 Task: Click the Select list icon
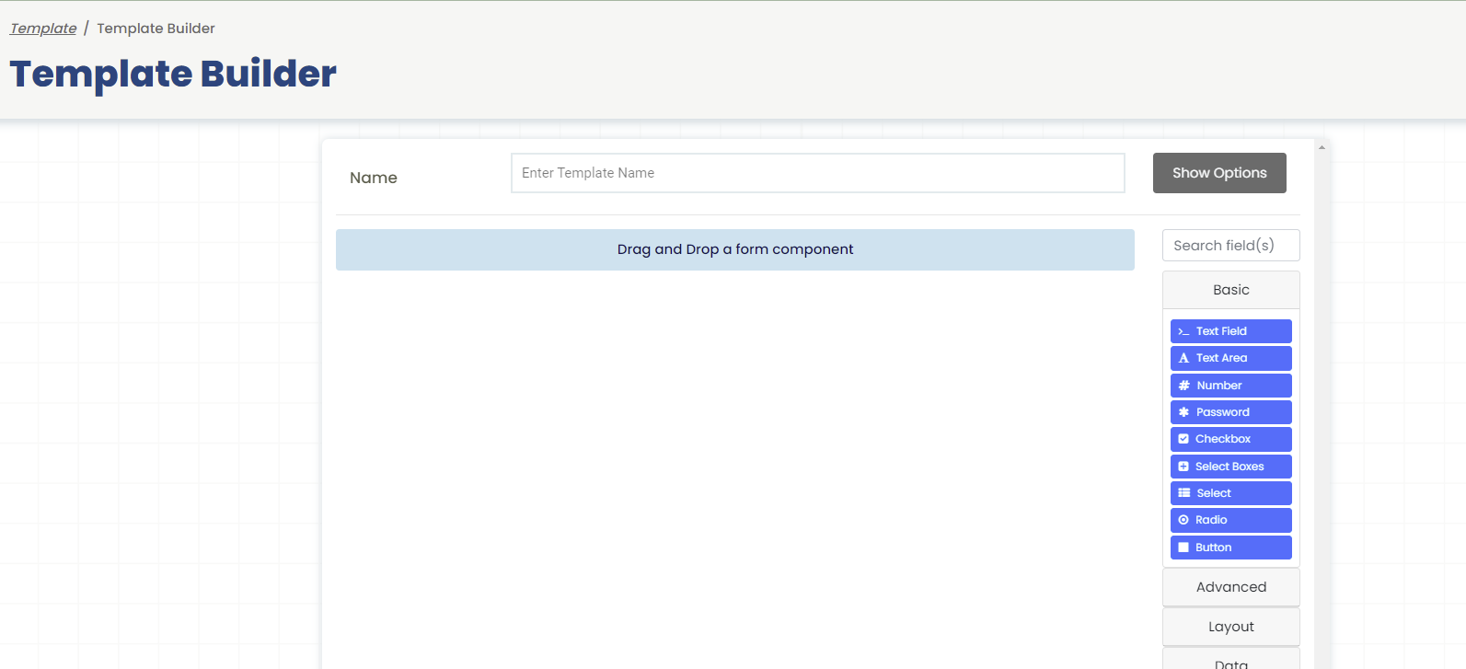(1184, 493)
